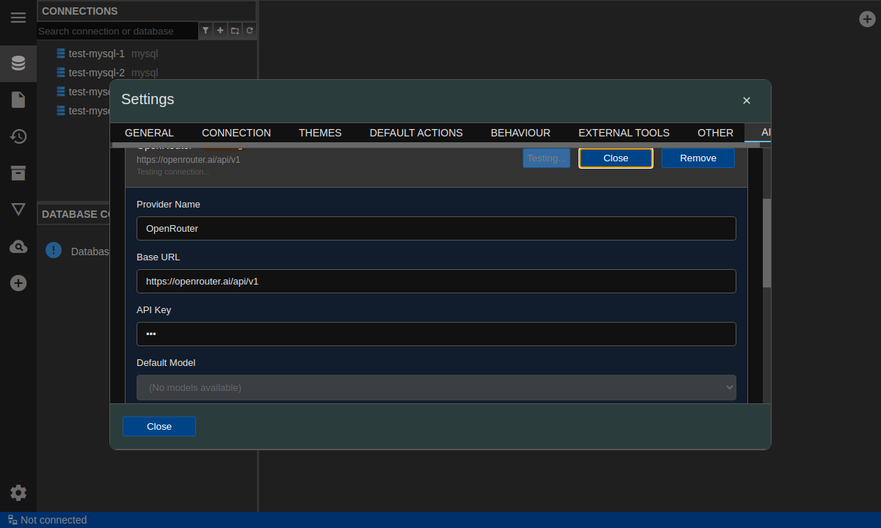Click the refresh icon in Connections toolbar
This screenshot has height=528, width=881.
click(x=250, y=31)
